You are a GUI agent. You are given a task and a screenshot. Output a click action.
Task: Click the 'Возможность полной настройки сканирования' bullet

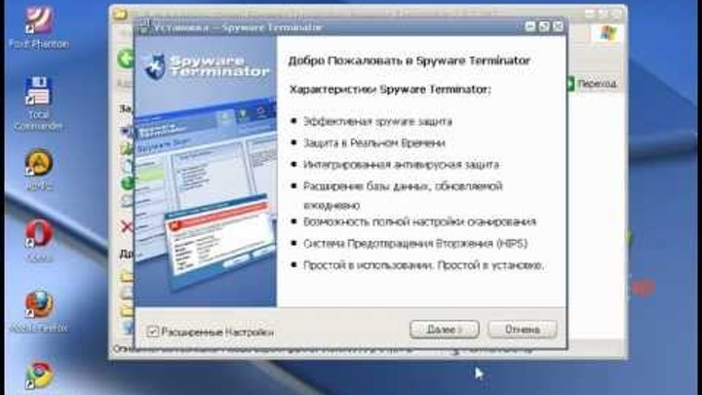pos(419,221)
